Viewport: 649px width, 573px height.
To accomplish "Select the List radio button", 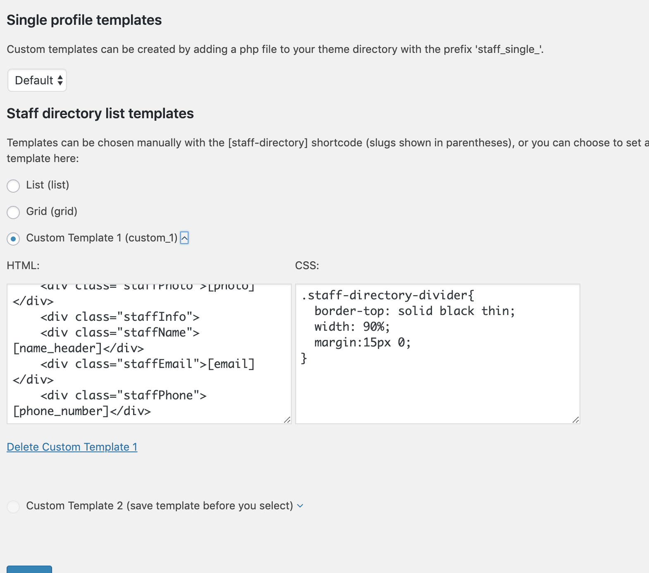I will click(x=13, y=186).
